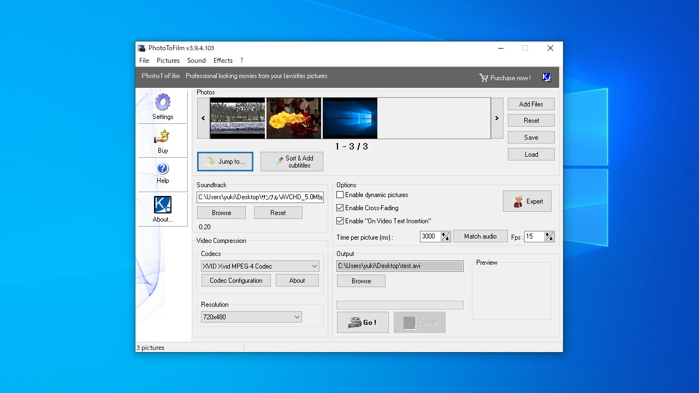The width and height of the screenshot is (699, 393).
Task: Click the Fps stepper arrows
Action: [549, 236]
